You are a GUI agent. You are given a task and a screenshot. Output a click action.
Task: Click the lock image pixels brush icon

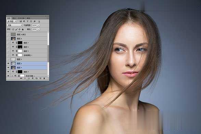coord(16,29)
